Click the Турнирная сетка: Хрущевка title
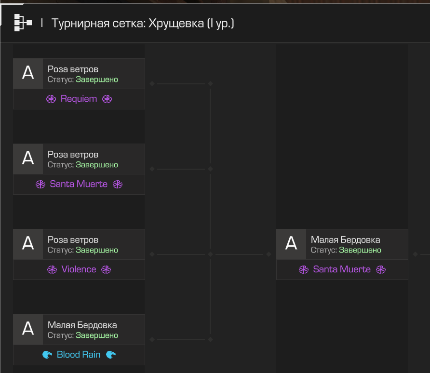Image resolution: width=430 pixels, height=373 pixels. [143, 23]
